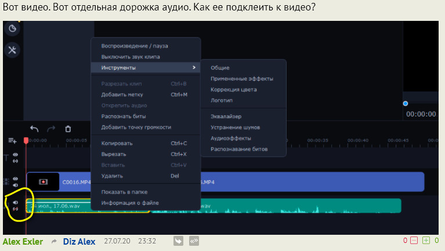Choose 'Показать в папке' menu item

tap(146, 192)
